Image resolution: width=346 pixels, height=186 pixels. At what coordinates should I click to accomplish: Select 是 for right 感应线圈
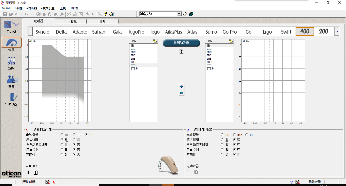tap(222, 139)
